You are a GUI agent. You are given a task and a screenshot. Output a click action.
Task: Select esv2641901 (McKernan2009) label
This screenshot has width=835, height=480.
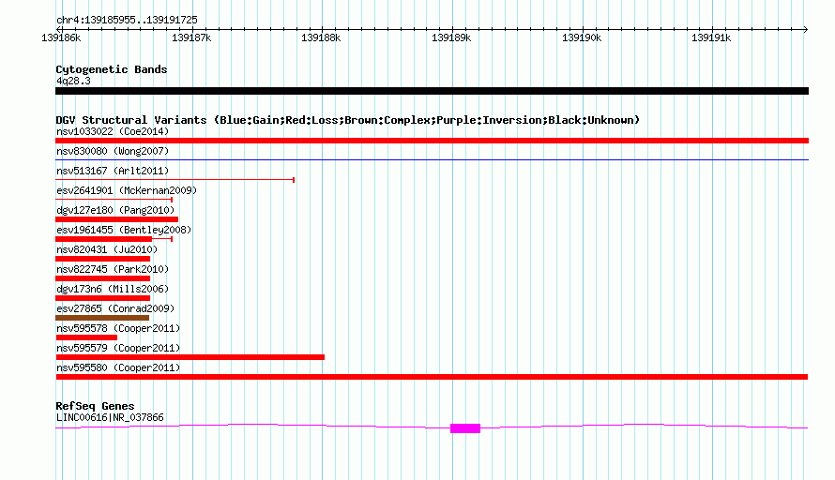127,190
